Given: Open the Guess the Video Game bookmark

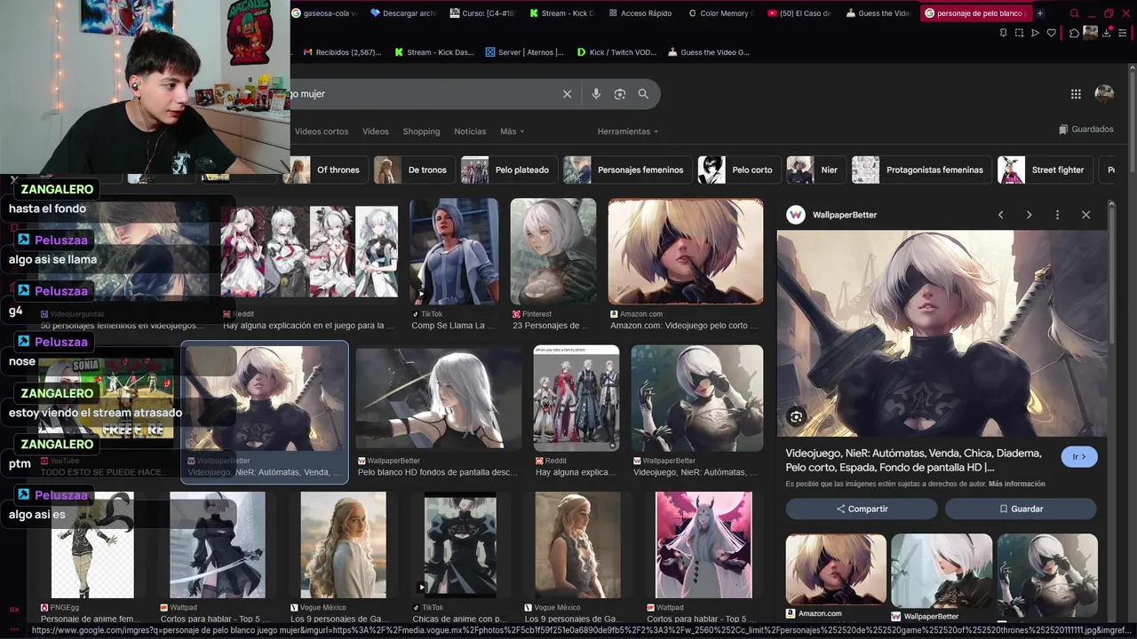Looking at the screenshot, I should point(709,52).
